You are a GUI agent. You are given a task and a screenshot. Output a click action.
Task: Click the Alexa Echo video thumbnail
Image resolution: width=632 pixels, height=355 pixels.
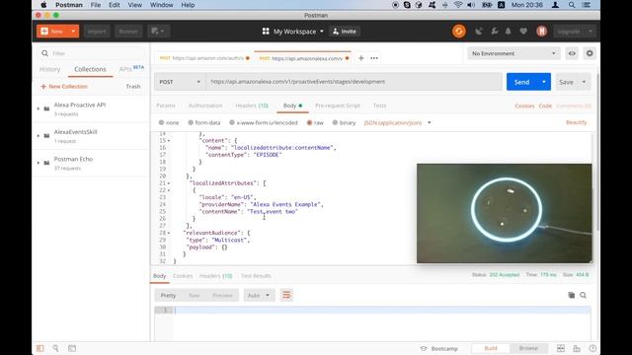pyautogui.click(x=505, y=213)
